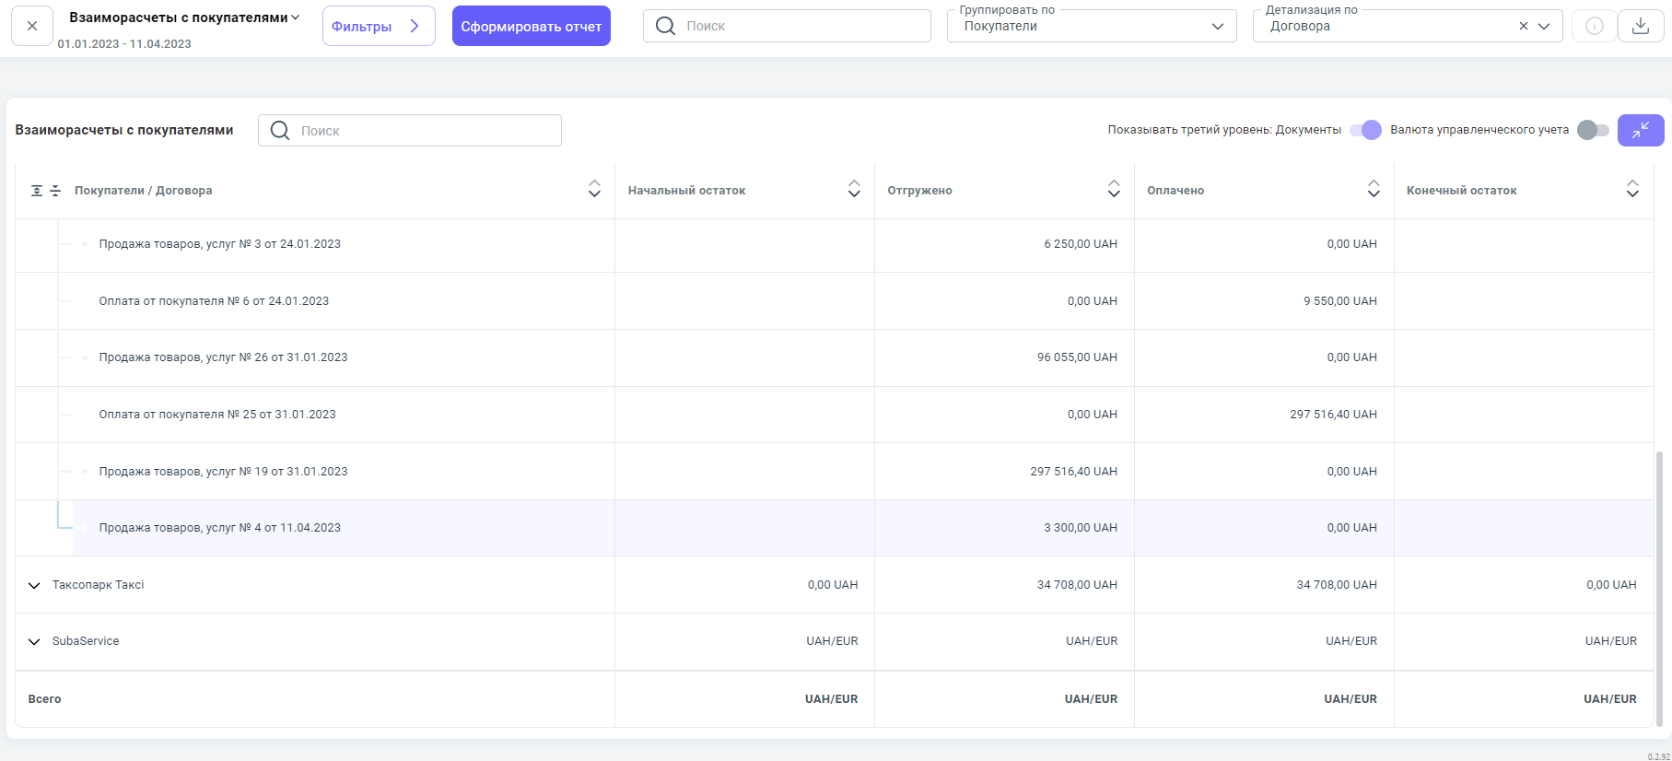Sort by Отгружено column
The image size is (1672, 761).
click(x=1114, y=190)
